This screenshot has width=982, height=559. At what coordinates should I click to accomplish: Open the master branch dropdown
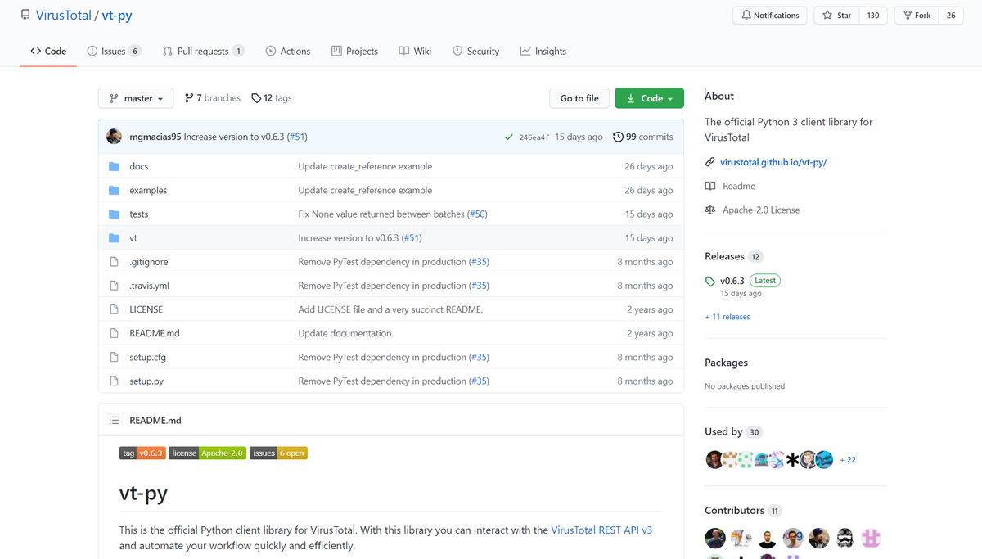[x=136, y=98]
